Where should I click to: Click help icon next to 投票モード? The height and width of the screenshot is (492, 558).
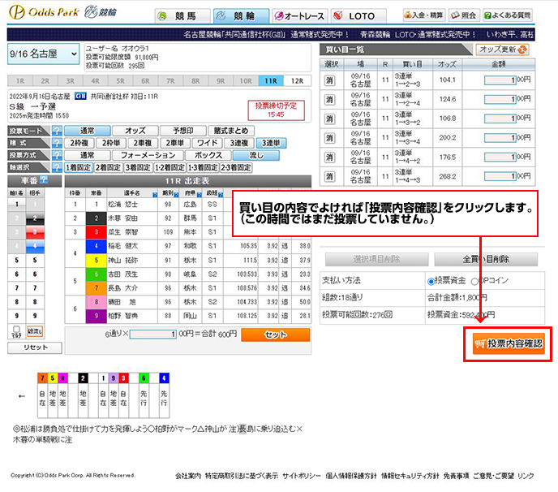tap(57, 131)
